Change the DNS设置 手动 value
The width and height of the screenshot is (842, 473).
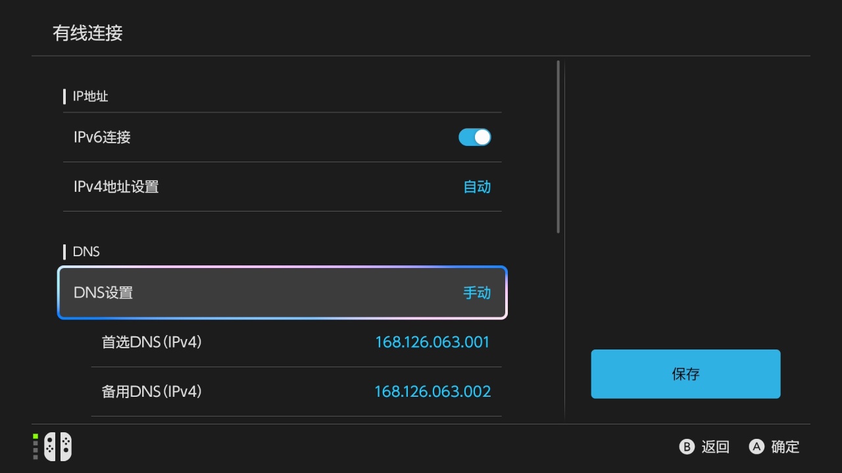point(477,293)
